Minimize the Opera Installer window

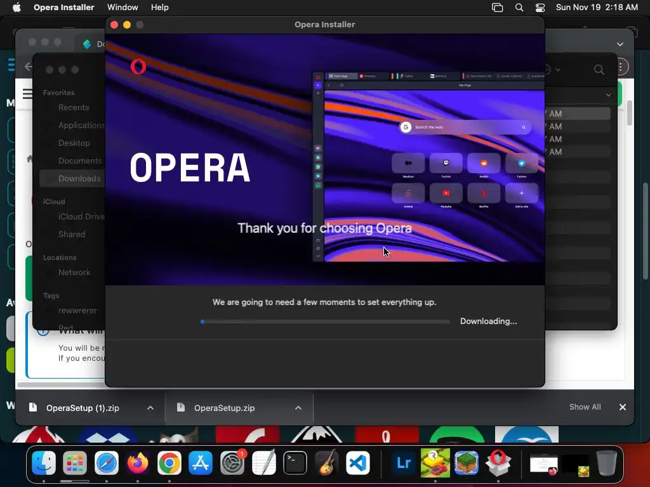127,25
